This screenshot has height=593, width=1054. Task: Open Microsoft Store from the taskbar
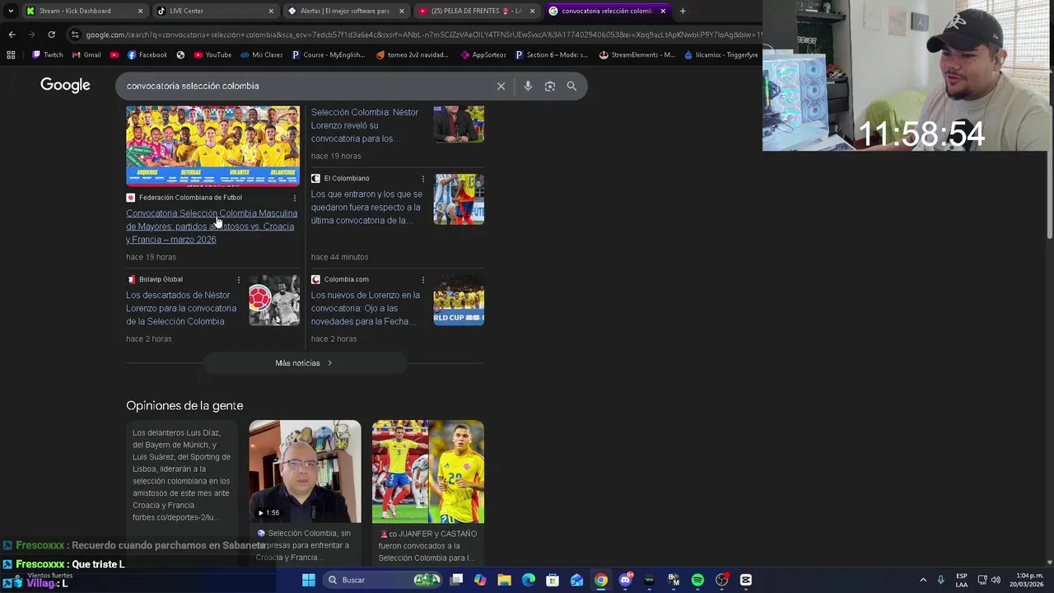pyautogui.click(x=553, y=580)
